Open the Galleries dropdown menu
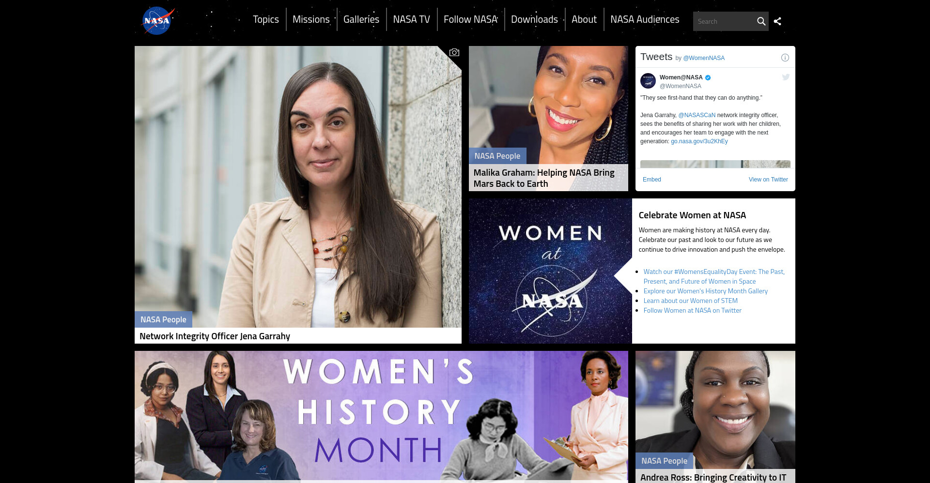This screenshot has width=930, height=483. tap(361, 19)
